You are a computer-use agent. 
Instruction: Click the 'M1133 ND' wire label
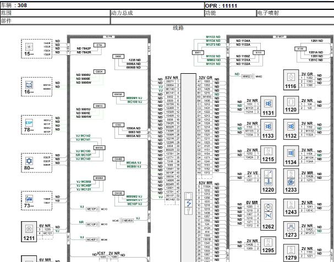pos(213,37)
